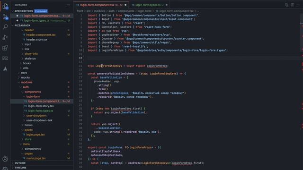Viewport: 303px width, 170px height.
Task: Open the Manage gear icon
Action: [5, 169]
